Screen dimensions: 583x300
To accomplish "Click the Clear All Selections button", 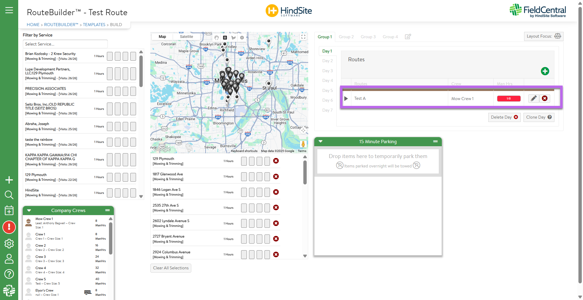I will tap(171, 268).
